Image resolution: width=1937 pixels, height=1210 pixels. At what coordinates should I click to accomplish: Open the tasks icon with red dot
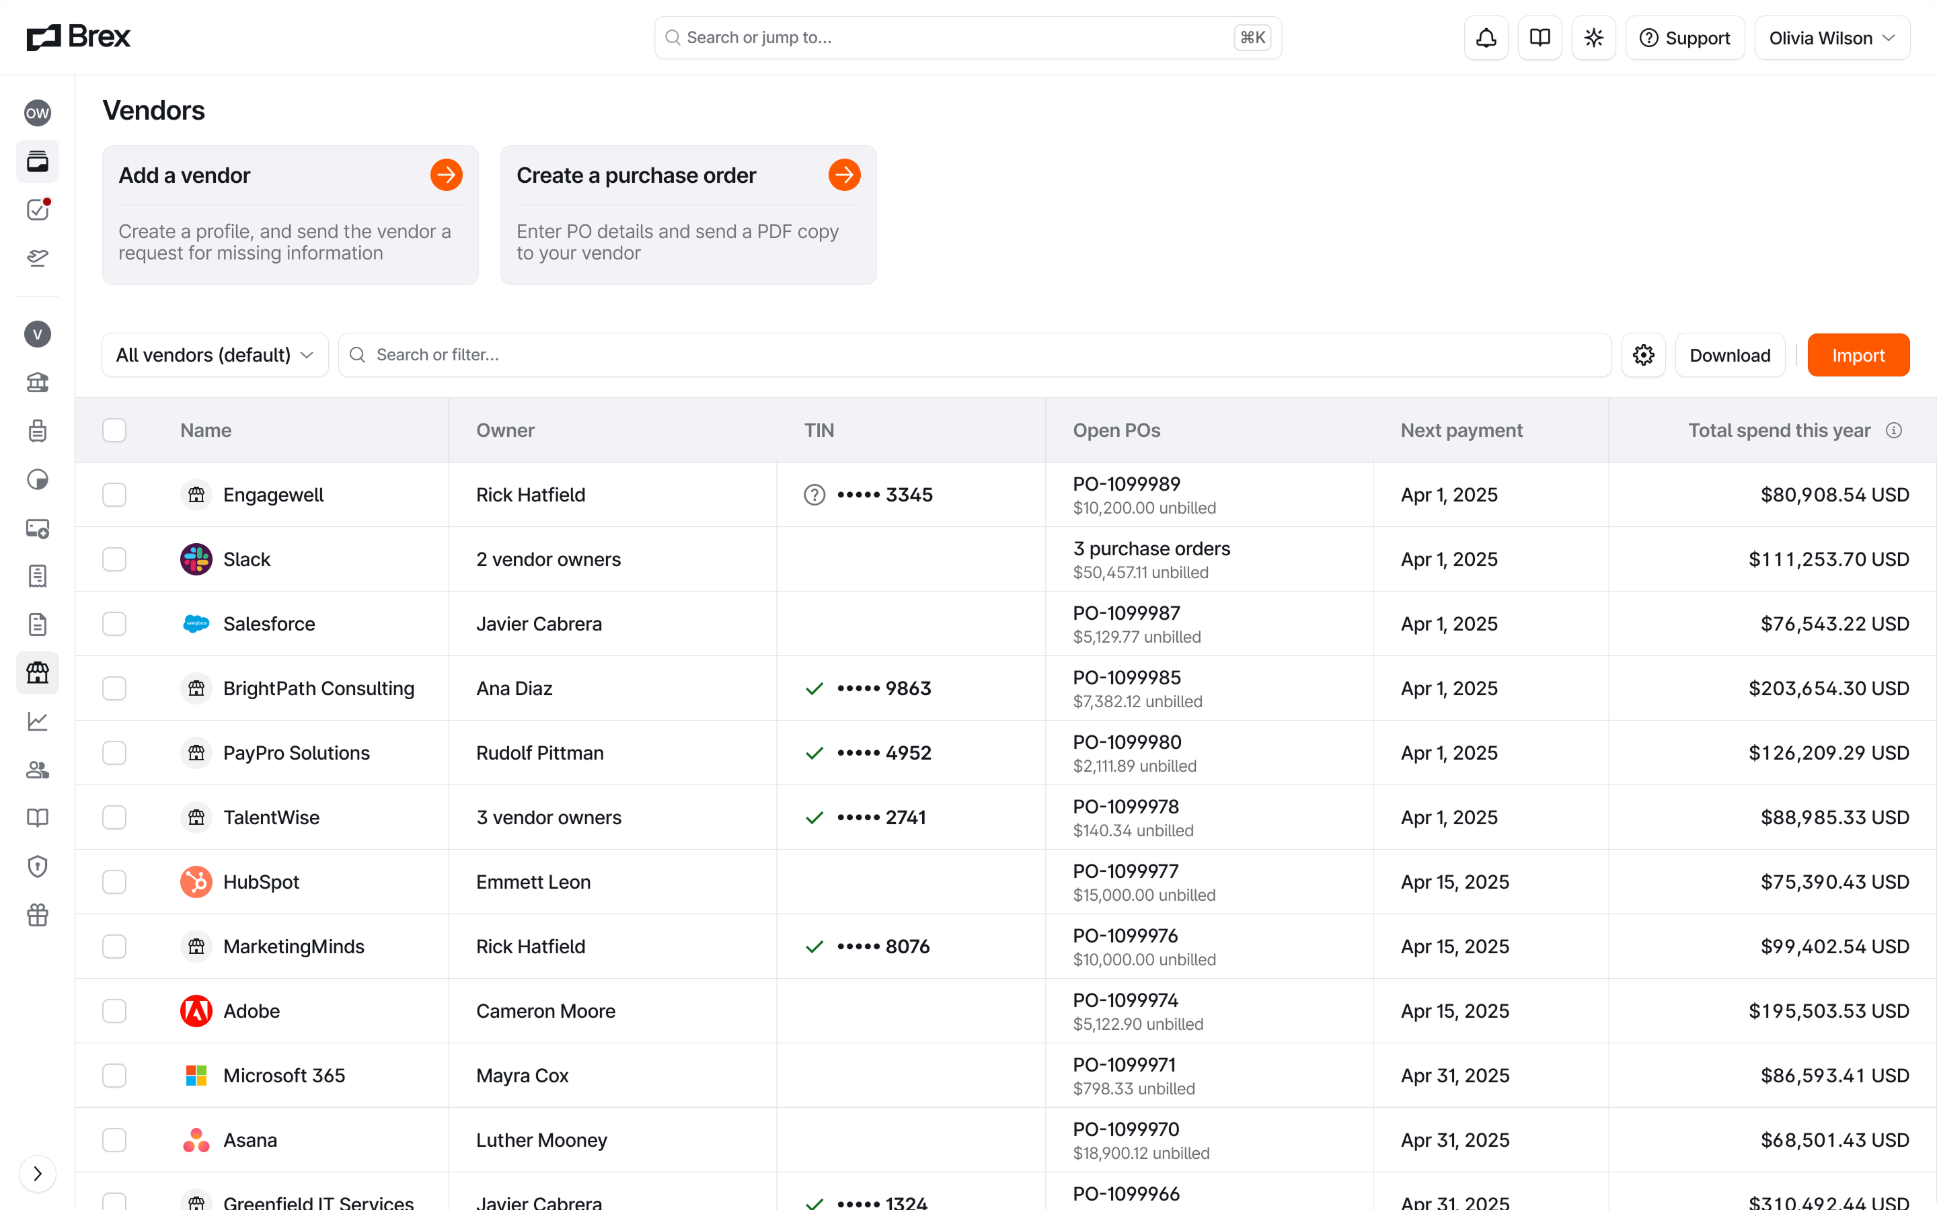pyautogui.click(x=38, y=210)
